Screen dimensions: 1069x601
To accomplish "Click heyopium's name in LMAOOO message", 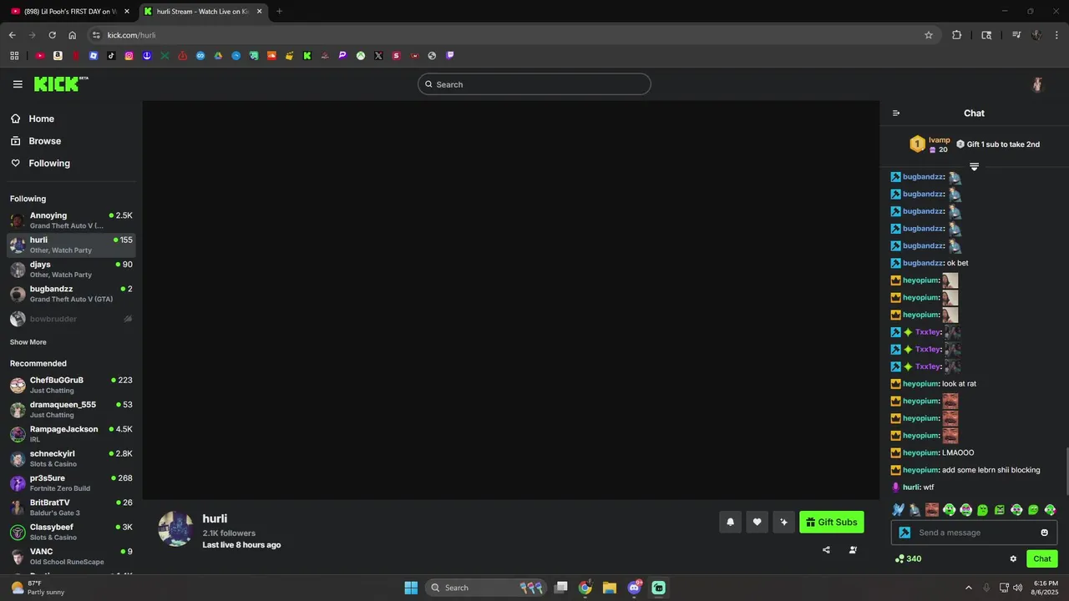I will tap(920, 453).
